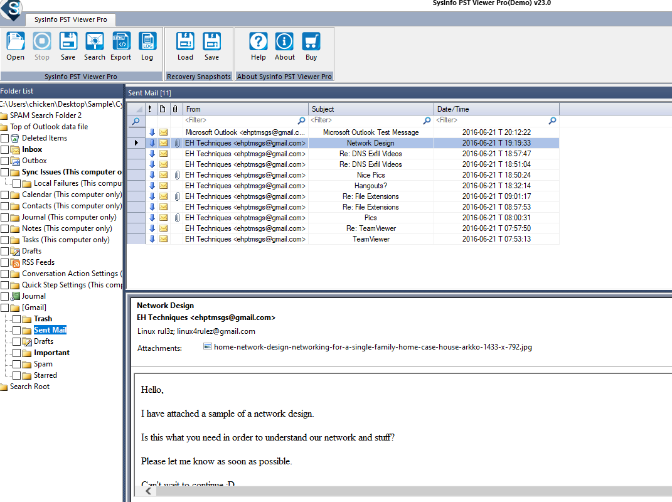Click the message body scroll left arrow

point(149,491)
